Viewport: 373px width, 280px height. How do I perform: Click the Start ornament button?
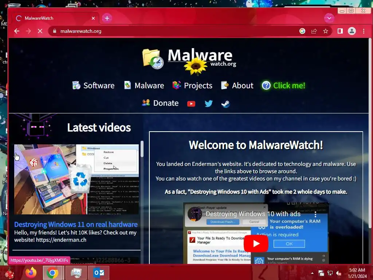tap(10, 273)
